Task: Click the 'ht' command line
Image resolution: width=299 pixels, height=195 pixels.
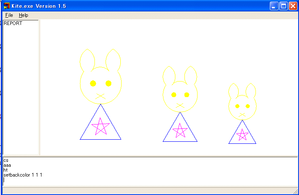Action: [x=5, y=170]
